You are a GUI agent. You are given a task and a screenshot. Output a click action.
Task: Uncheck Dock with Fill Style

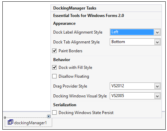55,68
